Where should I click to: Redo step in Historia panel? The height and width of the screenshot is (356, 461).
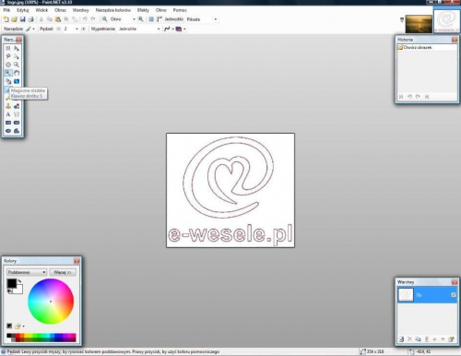pos(418,97)
